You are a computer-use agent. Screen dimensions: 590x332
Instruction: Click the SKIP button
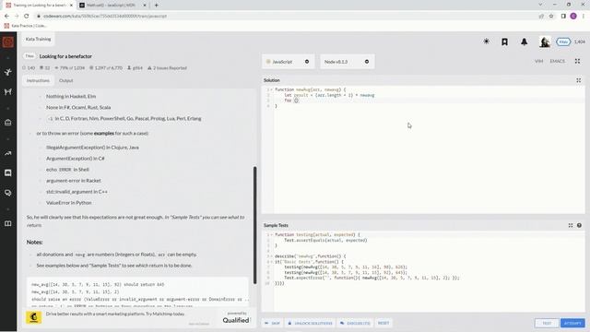point(273,323)
